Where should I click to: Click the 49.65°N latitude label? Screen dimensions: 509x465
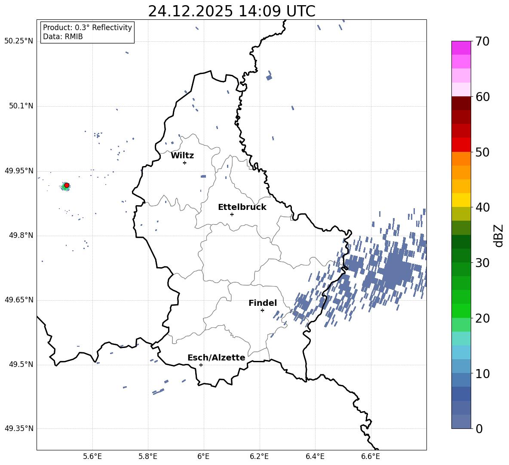(x=18, y=300)
